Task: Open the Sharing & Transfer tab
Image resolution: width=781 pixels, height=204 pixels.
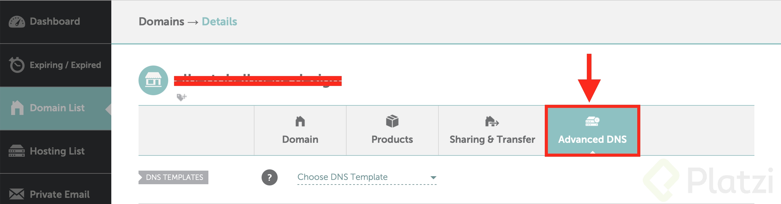Action: point(492,130)
